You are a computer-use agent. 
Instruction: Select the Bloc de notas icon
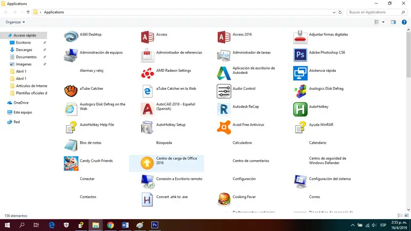71,145
